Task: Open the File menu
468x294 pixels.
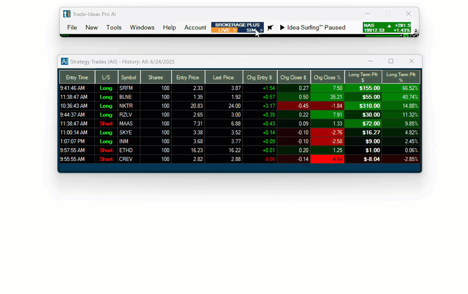Action: [72, 28]
